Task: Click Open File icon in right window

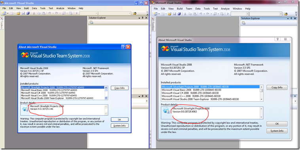Action: coord(169,14)
